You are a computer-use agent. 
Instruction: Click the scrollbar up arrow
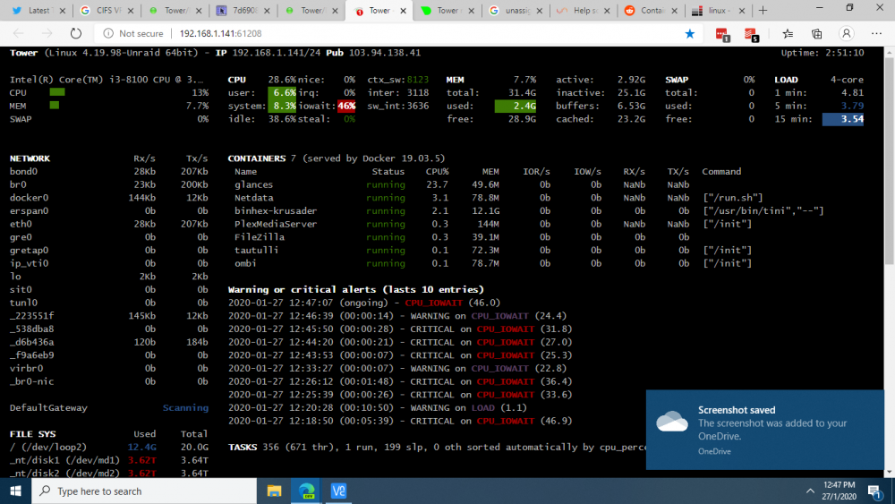[890, 51]
